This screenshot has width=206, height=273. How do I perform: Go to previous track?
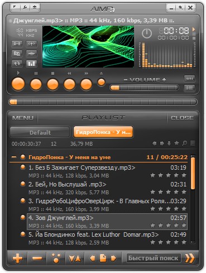tap(69, 84)
